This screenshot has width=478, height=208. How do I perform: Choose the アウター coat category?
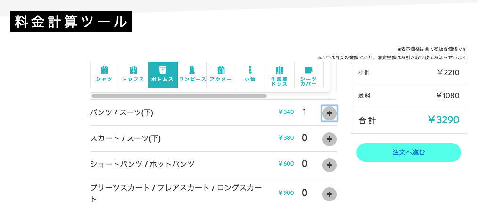(221, 75)
